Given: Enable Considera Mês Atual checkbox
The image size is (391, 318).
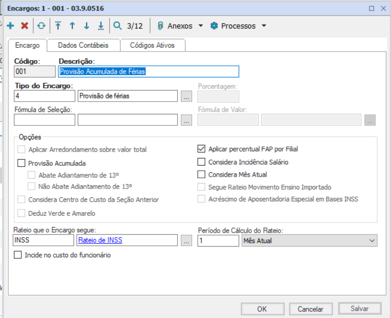Looking at the screenshot, I should (x=201, y=174).
